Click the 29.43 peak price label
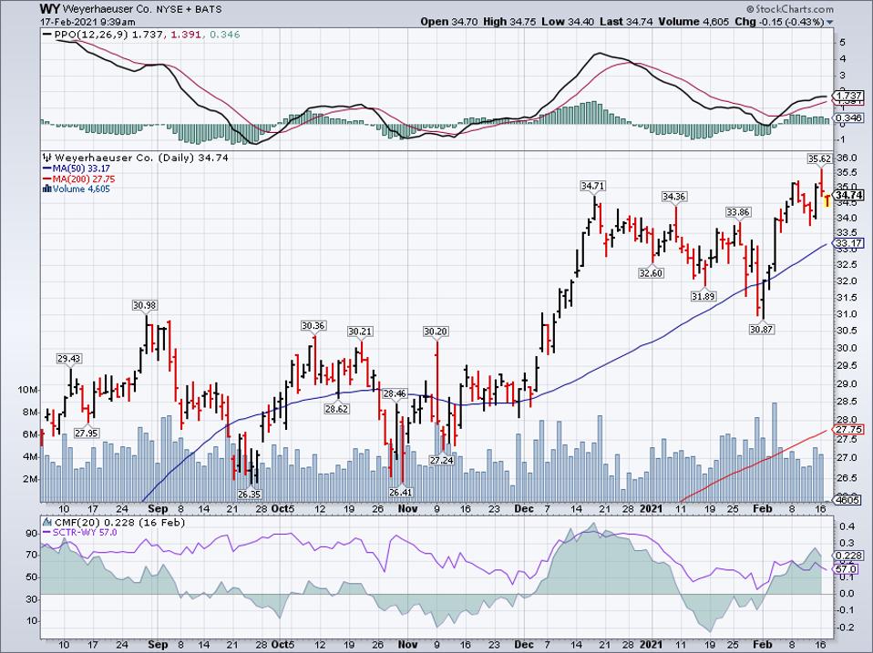The image size is (873, 653). click(x=69, y=360)
